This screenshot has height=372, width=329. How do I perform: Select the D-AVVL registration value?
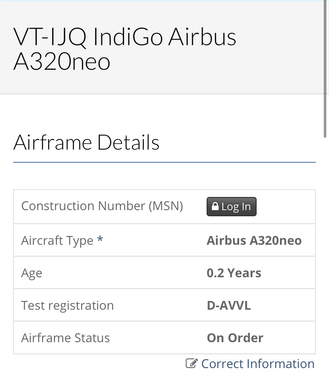click(229, 305)
